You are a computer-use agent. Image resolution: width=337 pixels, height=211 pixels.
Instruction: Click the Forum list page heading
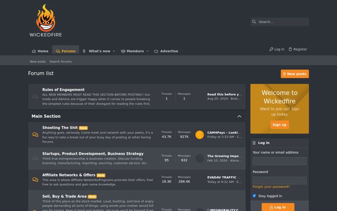(x=41, y=73)
